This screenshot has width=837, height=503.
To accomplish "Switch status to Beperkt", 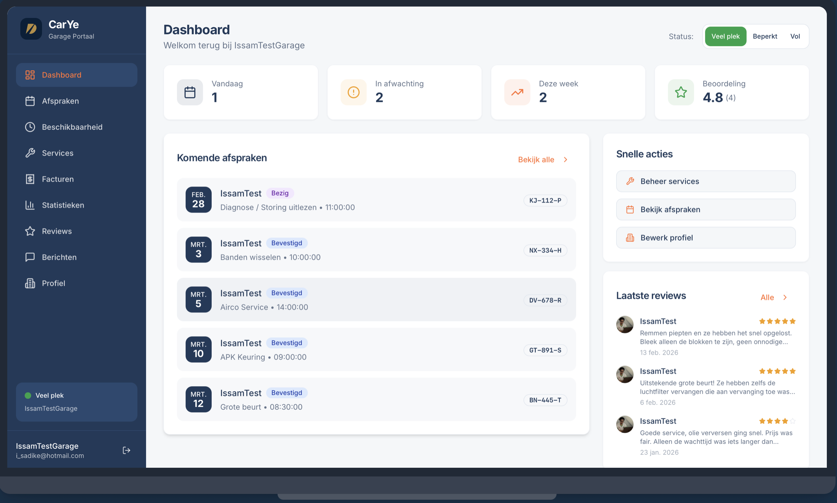I will (x=765, y=36).
